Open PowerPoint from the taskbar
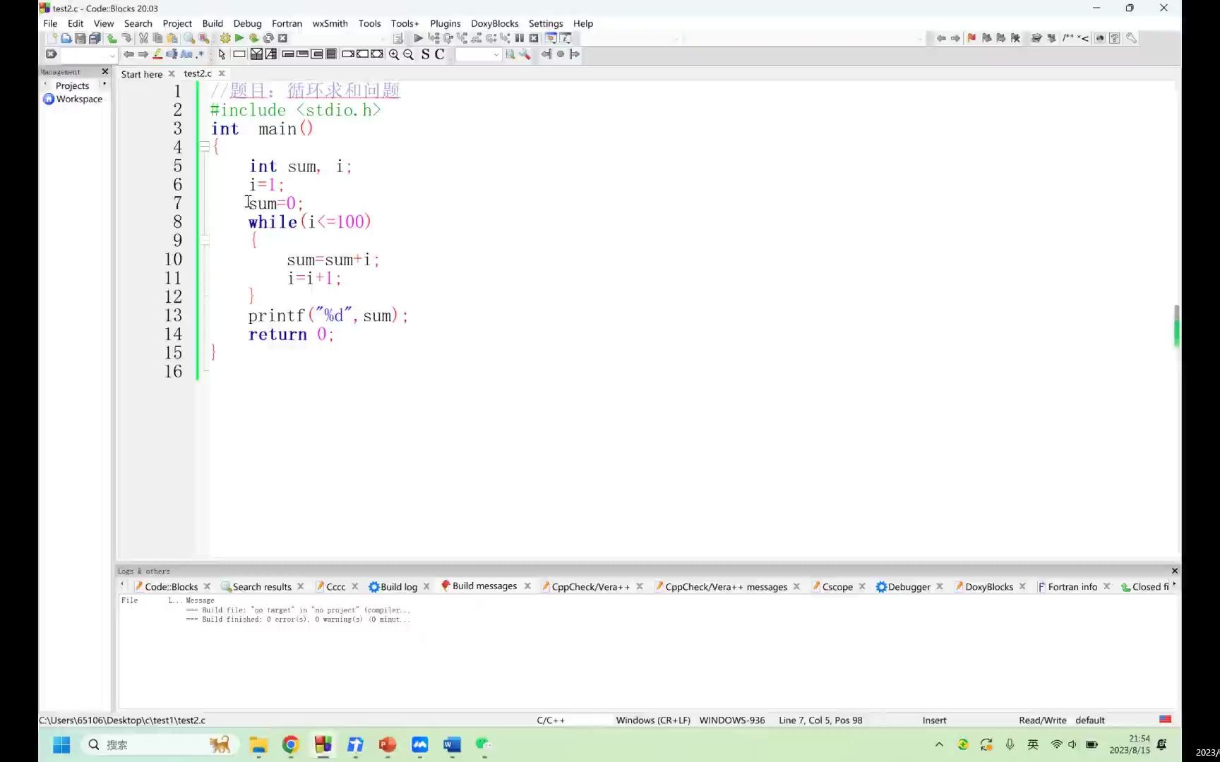1220x762 pixels. [x=388, y=744]
